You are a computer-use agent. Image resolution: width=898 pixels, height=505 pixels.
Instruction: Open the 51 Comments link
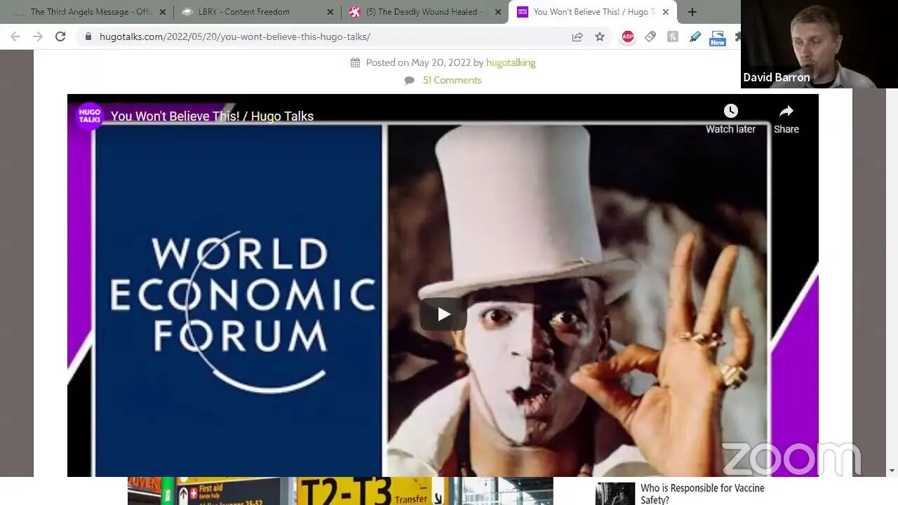[452, 80]
